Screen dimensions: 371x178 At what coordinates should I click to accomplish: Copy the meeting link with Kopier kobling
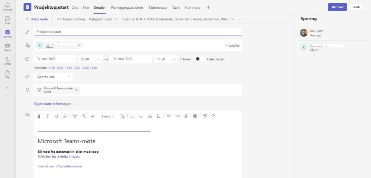(x=71, y=19)
